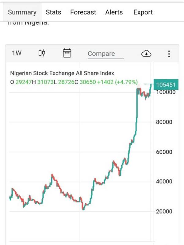Image resolution: width=184 pixels, height=245 pixels.
Task: Click the Nigerian Stock Exchange All Share Index title
Action: (x=62, y=73)
